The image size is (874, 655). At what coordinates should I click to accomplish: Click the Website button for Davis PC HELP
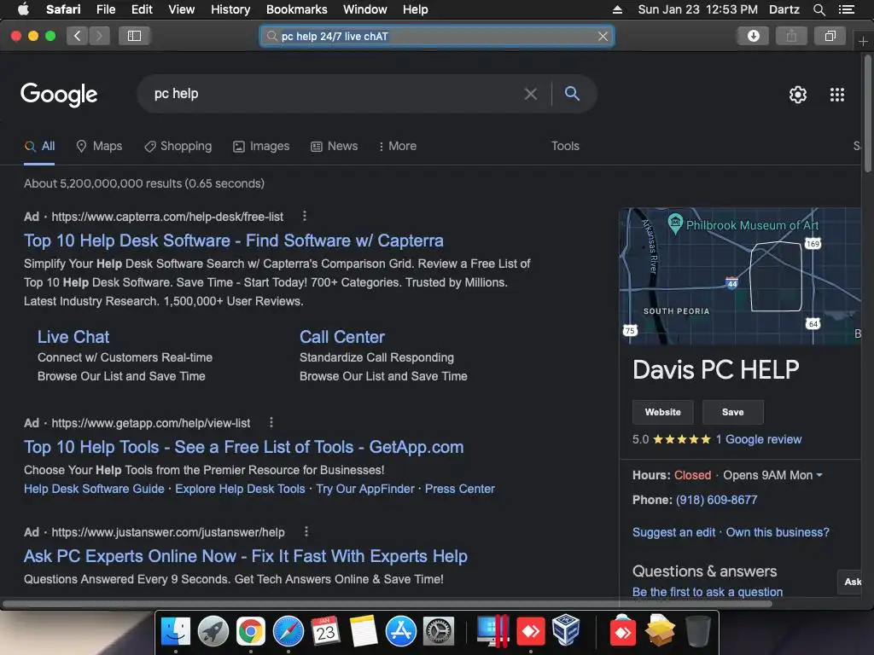click(x=662, y=412)
